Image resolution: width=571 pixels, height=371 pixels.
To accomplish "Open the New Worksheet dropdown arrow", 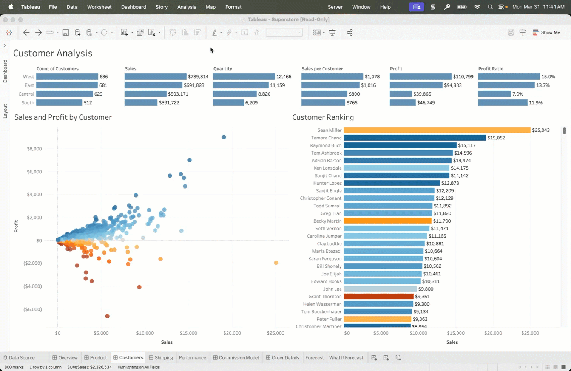I will 132,33.
